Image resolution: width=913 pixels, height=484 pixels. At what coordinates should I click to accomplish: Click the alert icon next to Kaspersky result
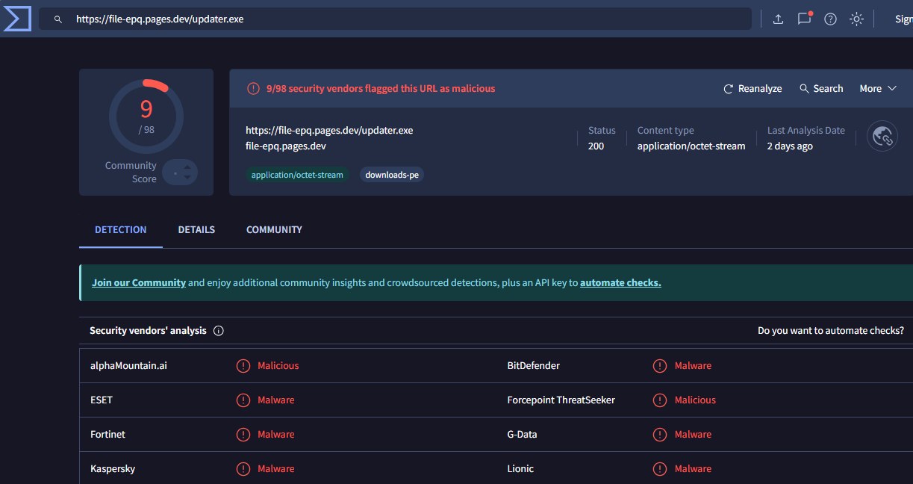243,469
